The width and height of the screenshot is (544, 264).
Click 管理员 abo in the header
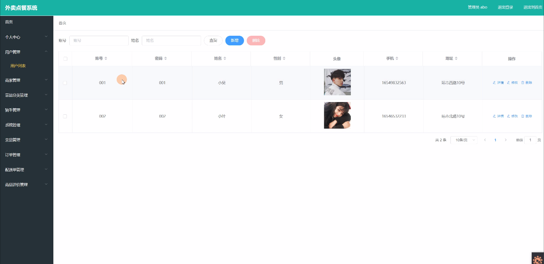pyautogui.click(x=477, y=7)
